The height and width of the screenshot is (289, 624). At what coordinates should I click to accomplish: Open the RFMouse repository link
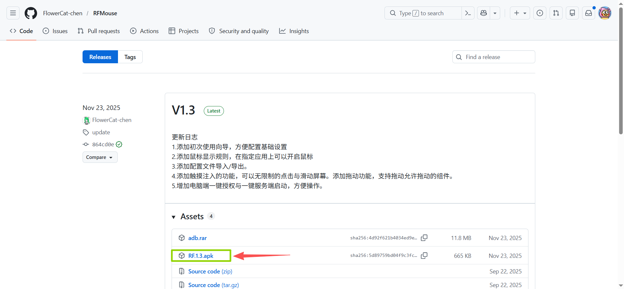pyautogui.click(x=105, y=13)
